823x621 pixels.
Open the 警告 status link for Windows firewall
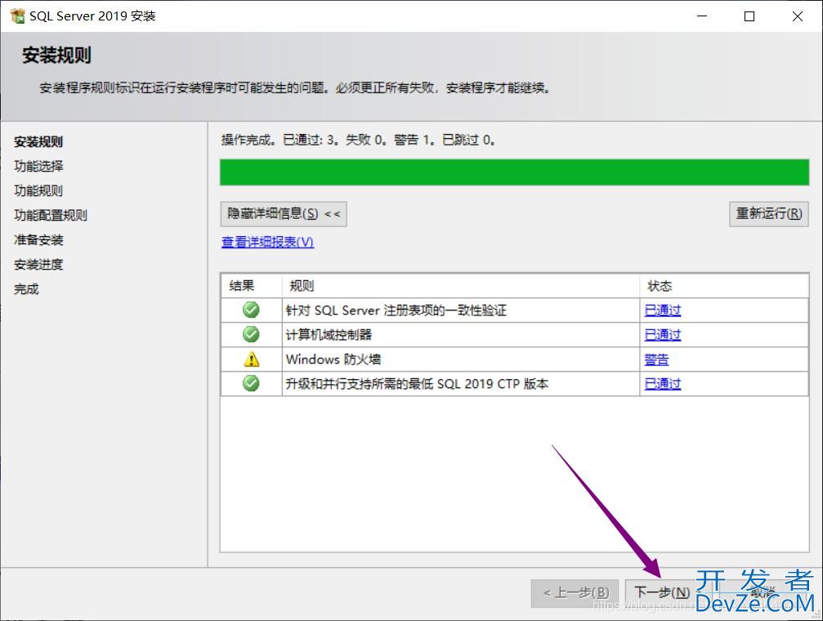point(656,360)
